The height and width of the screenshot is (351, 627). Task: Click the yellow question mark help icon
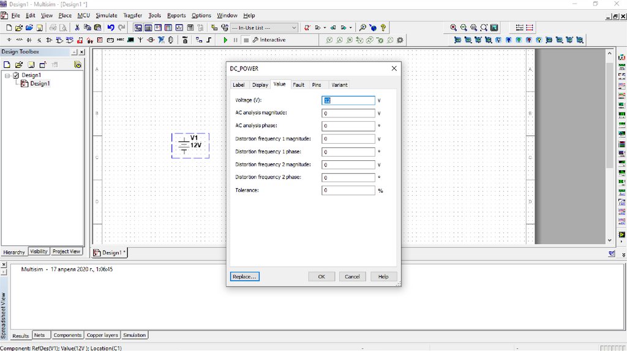point(383,28)
